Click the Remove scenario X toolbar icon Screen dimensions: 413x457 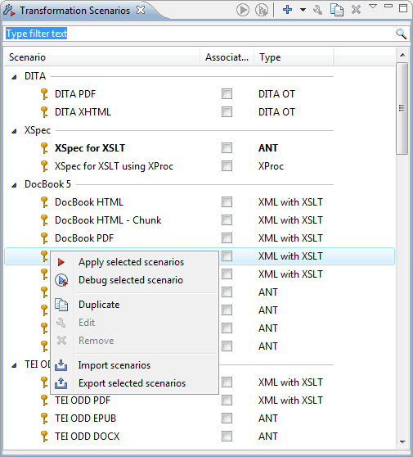(x=356, y=10)
